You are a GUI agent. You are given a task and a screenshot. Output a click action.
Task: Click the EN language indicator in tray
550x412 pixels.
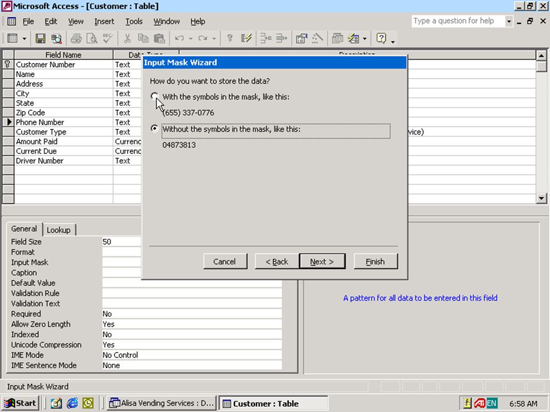pos(492,403)
